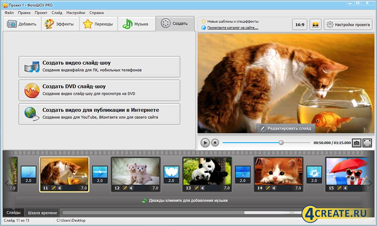
Task: Open the Слайд menu
Action: pos(57,13)
